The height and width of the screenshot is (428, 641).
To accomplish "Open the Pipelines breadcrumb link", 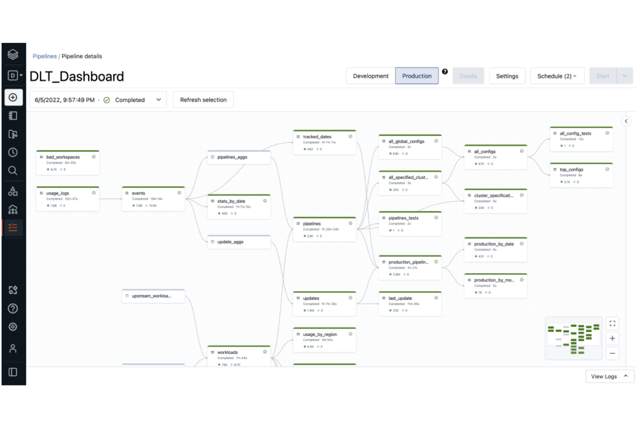I will tap(45, 56).
